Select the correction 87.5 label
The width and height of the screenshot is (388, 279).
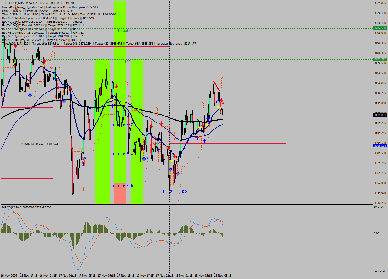[x=122, y=185]
